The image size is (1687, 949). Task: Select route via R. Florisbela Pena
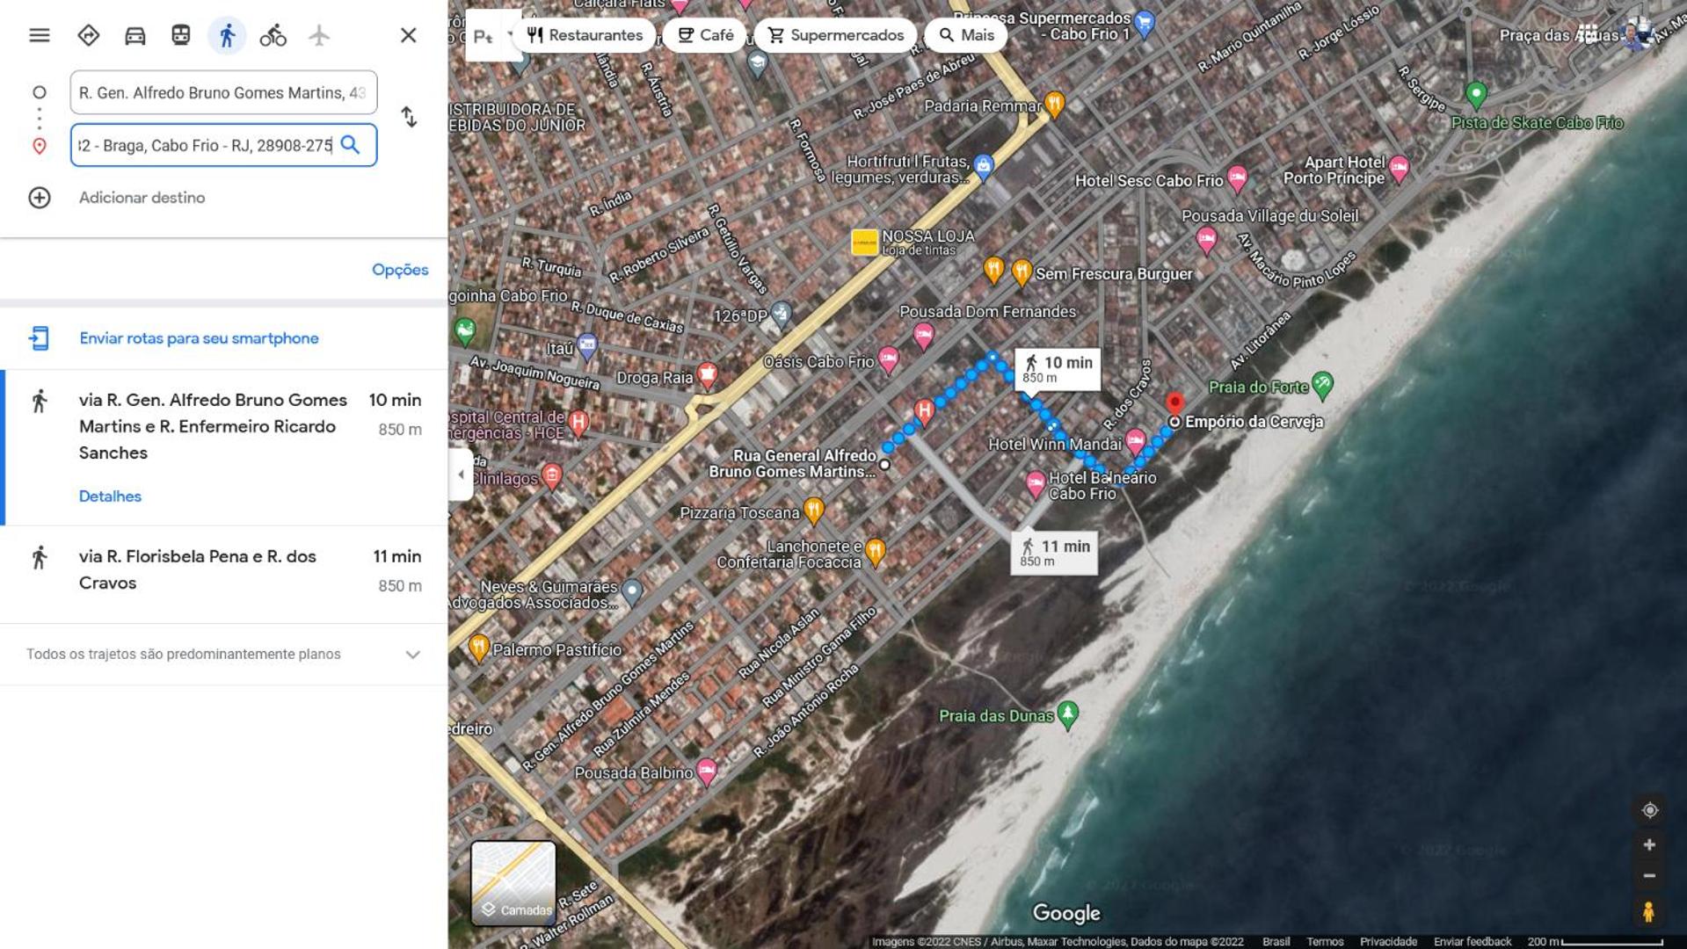(224, 575)
